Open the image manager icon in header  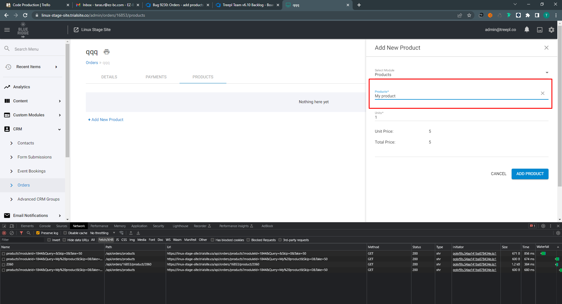pos(540,30)
